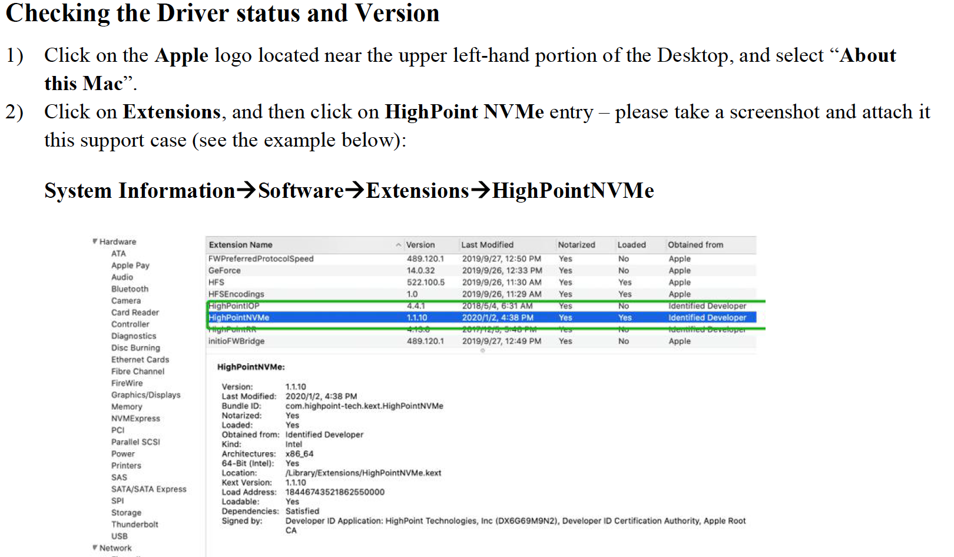The image size is (954, 557).
Task: Click GeForce version 14.0.32 cell
Action: coord(420,270)
